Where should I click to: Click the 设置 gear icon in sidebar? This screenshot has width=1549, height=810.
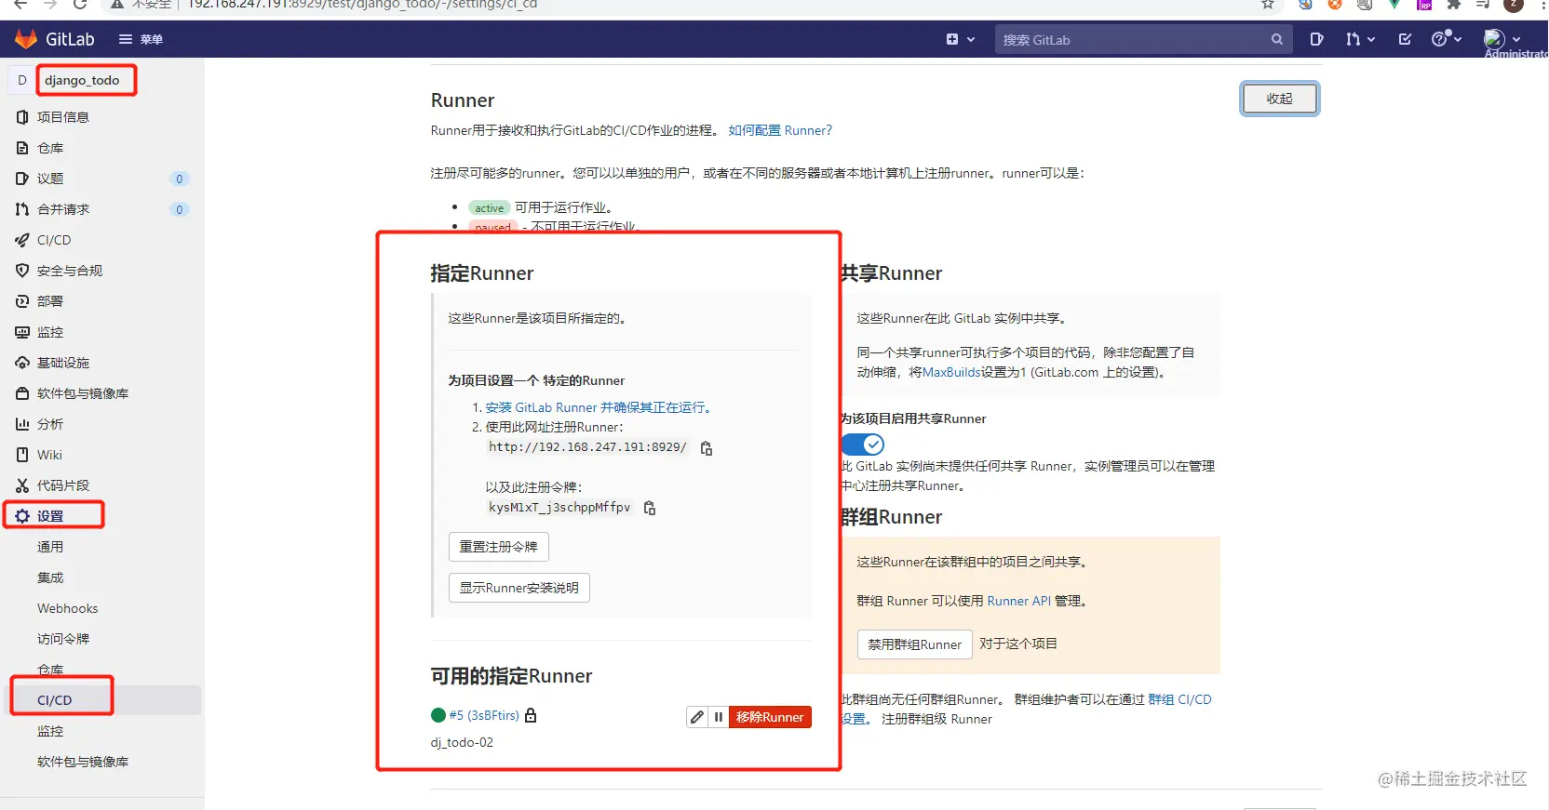22,516
